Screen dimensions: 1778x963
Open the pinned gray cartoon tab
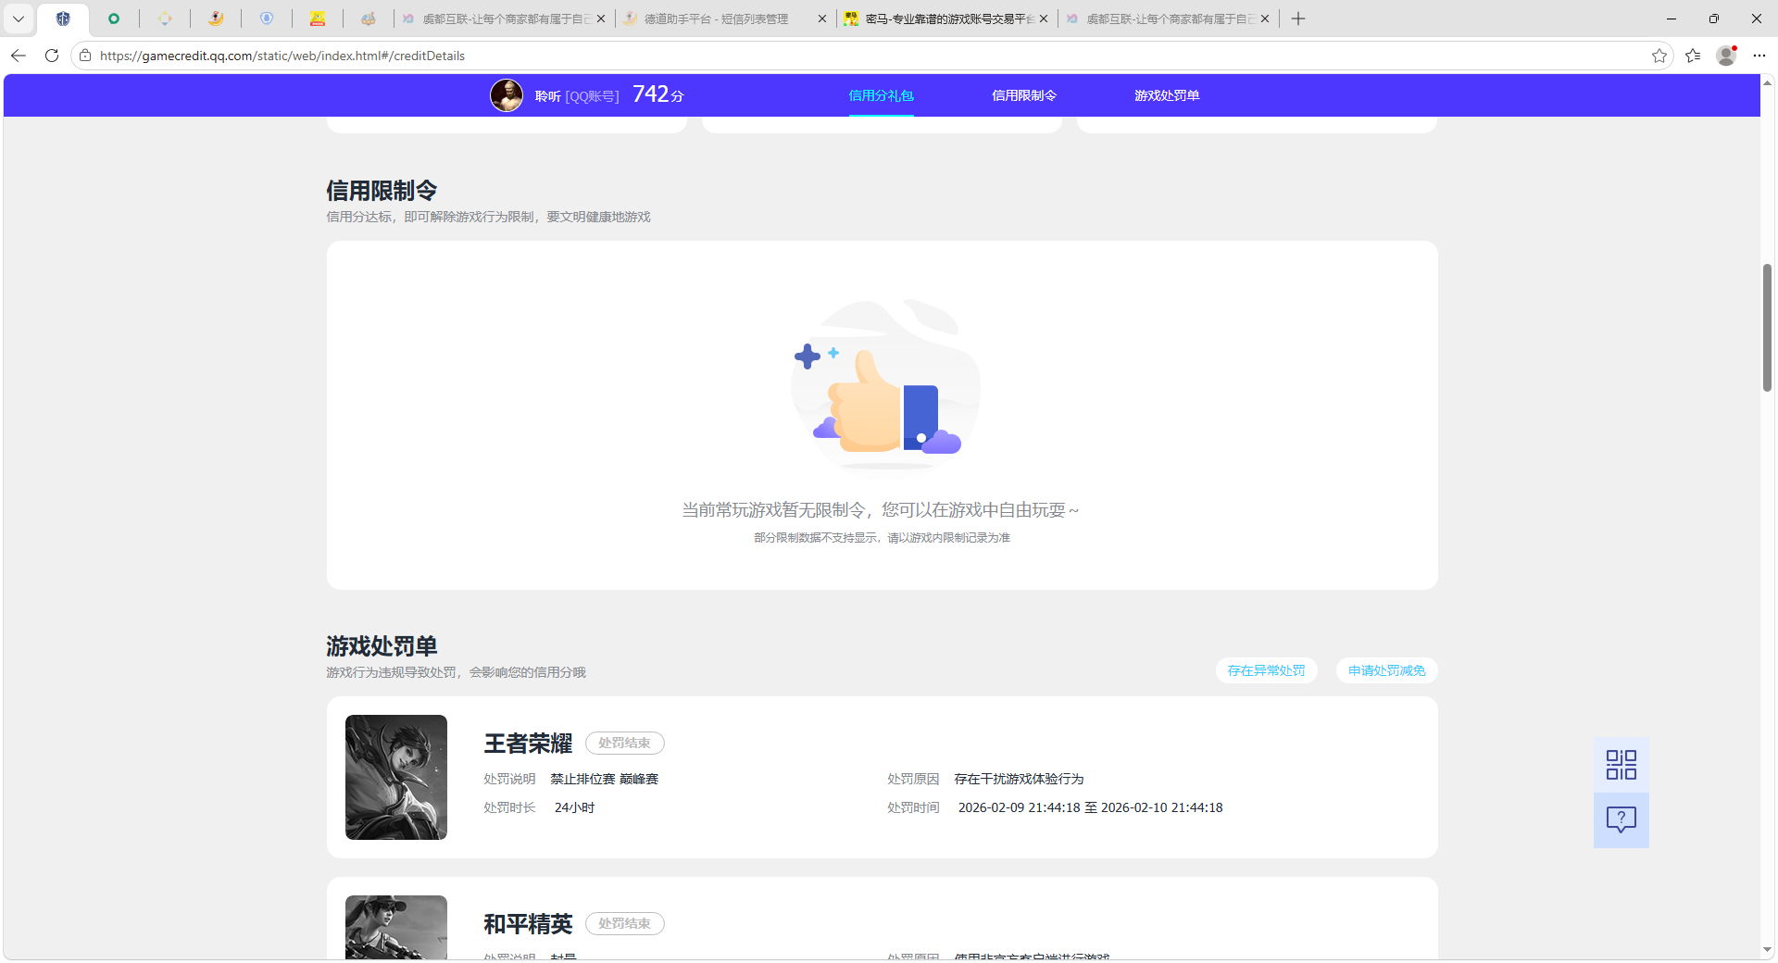coord(369,19)
